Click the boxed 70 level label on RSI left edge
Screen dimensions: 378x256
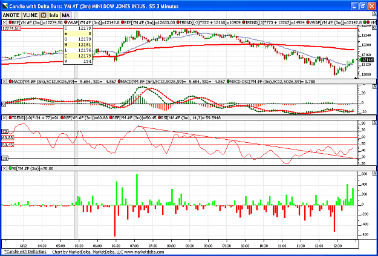tap(5, 131)
